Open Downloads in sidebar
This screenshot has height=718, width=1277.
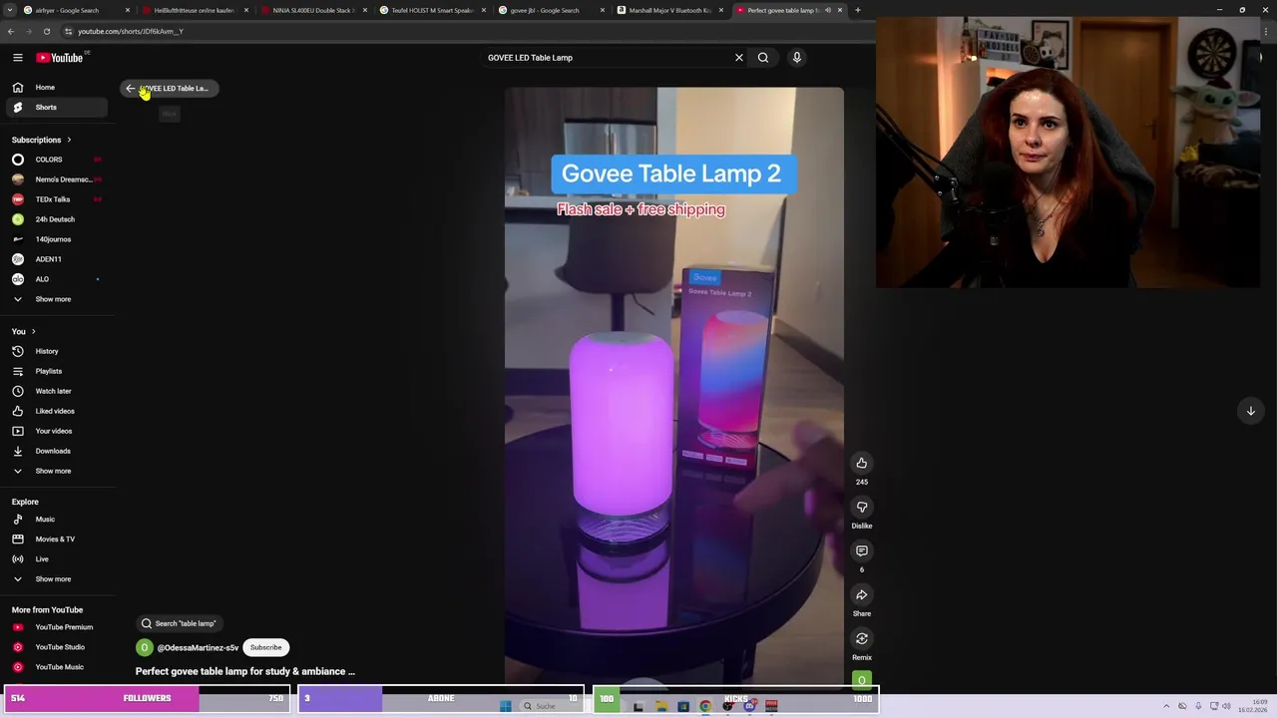point(56,451)
